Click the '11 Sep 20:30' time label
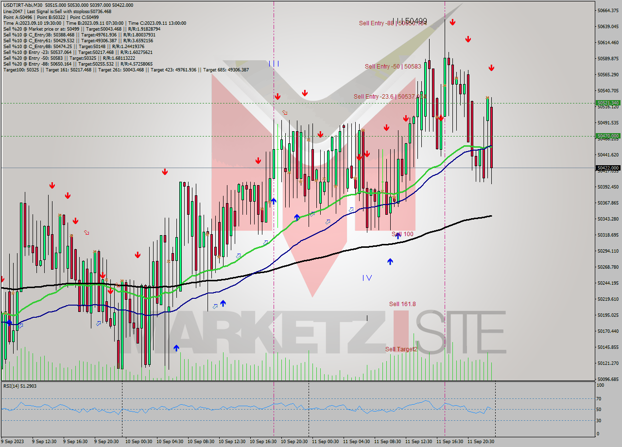The height and width of the screenshot is (447, 622). [481, 442]
